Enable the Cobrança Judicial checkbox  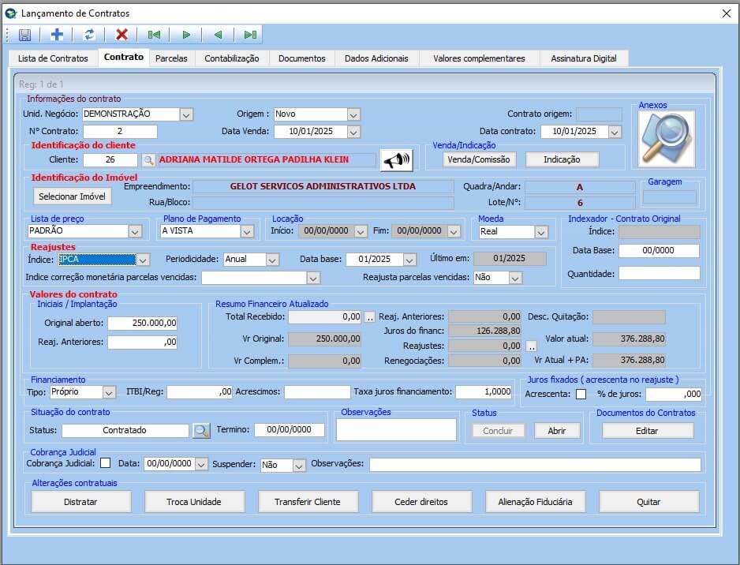tap(105, 464)
